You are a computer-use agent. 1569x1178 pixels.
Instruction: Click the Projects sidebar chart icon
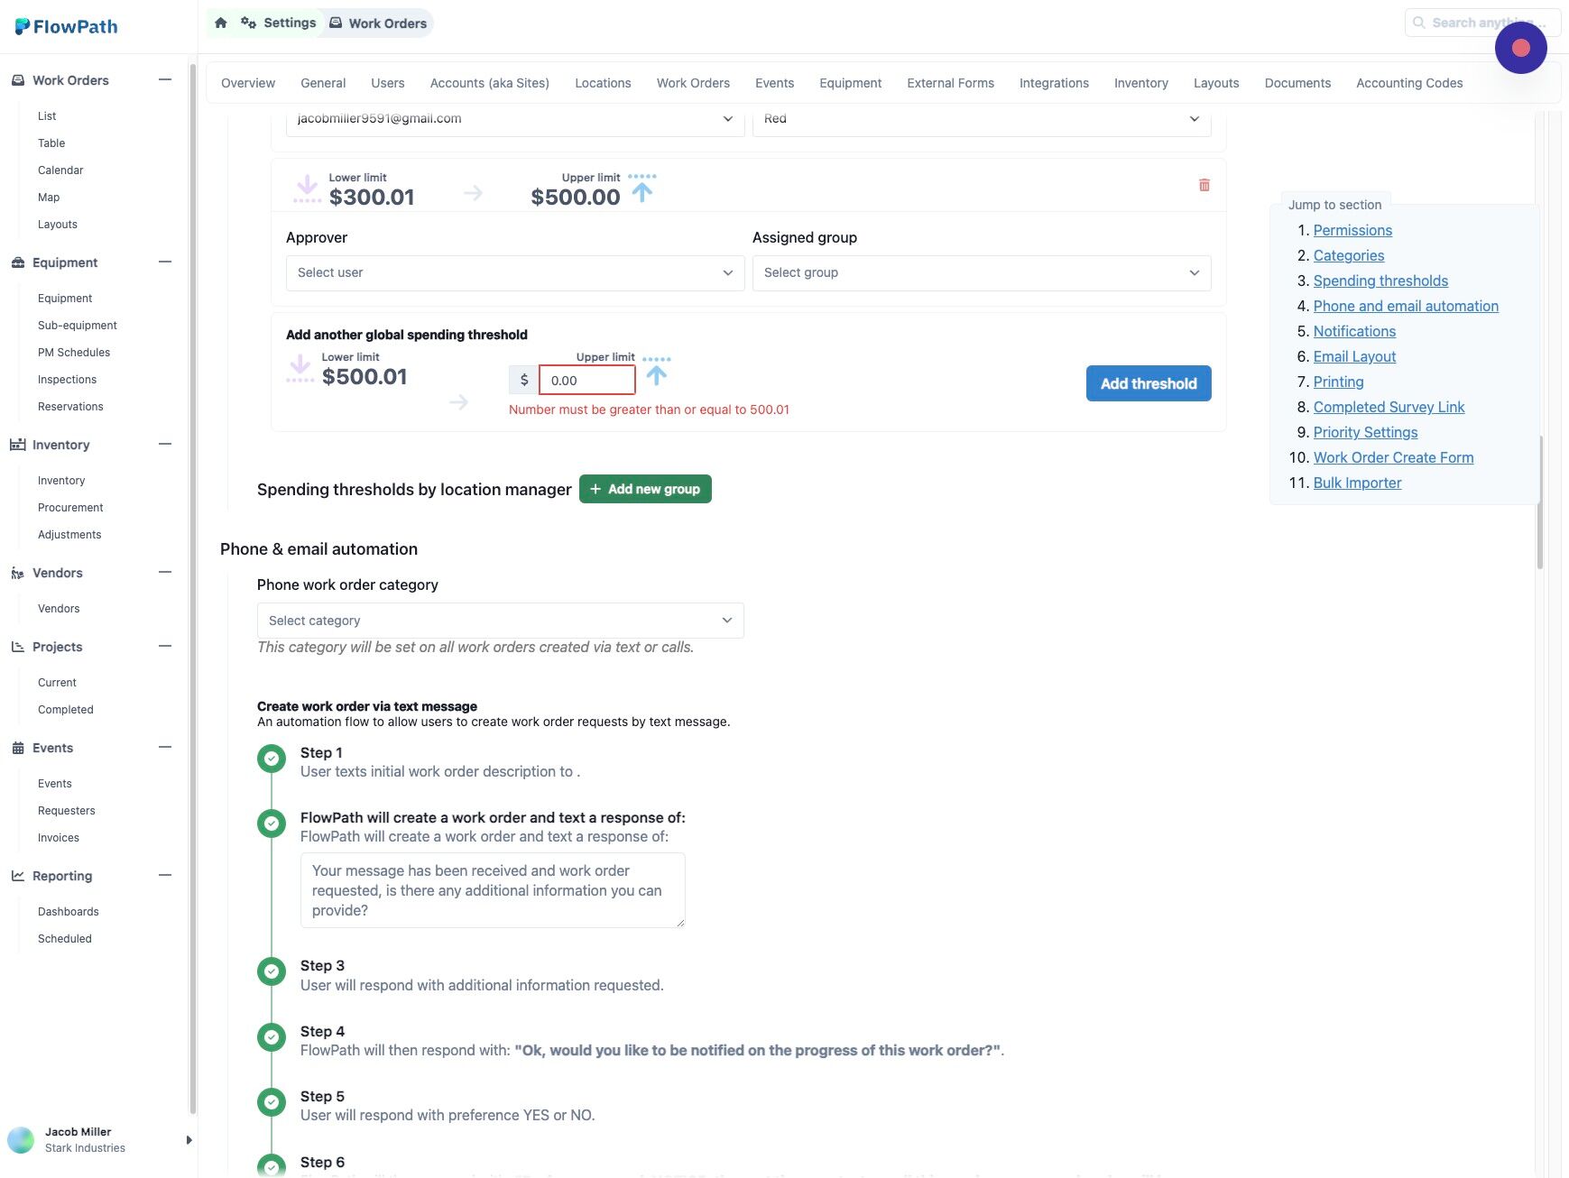(x=17, y=647)
